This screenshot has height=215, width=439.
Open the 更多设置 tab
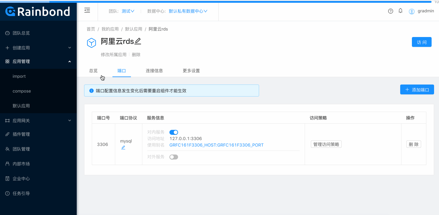[191, 71]
